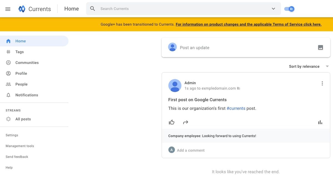Screen dimensions: 333x177
Task: Open the Notifications section
Action: [x=26, y=95]
